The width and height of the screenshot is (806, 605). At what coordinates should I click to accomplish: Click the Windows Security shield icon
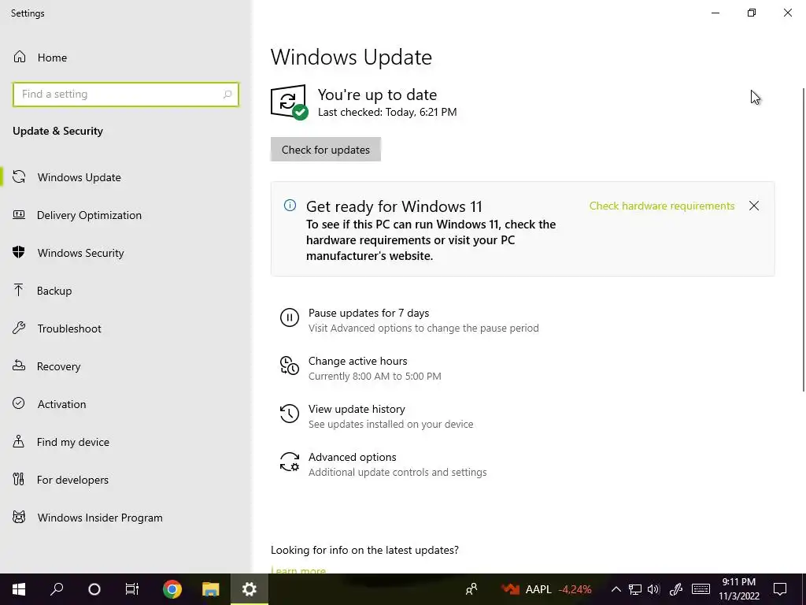[x=19, y=253]
